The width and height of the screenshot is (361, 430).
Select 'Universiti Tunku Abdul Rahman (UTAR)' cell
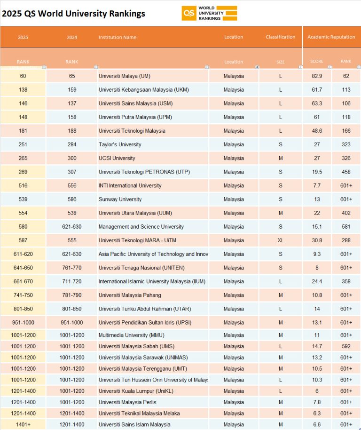[x=153, y=309]
